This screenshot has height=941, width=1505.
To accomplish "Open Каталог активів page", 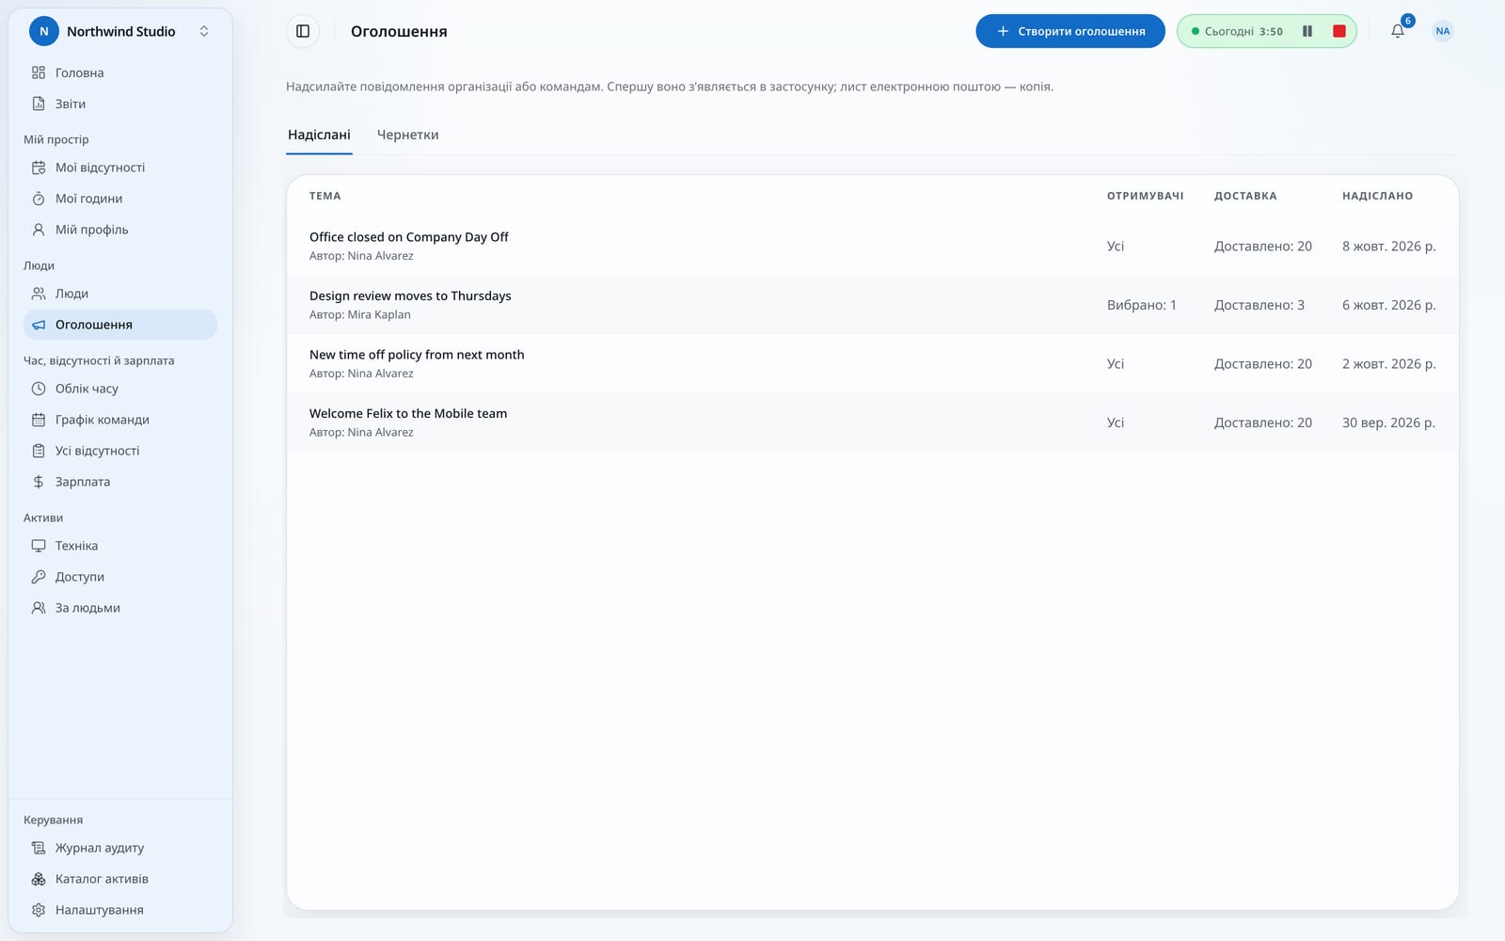I will (x=120, y=879).
